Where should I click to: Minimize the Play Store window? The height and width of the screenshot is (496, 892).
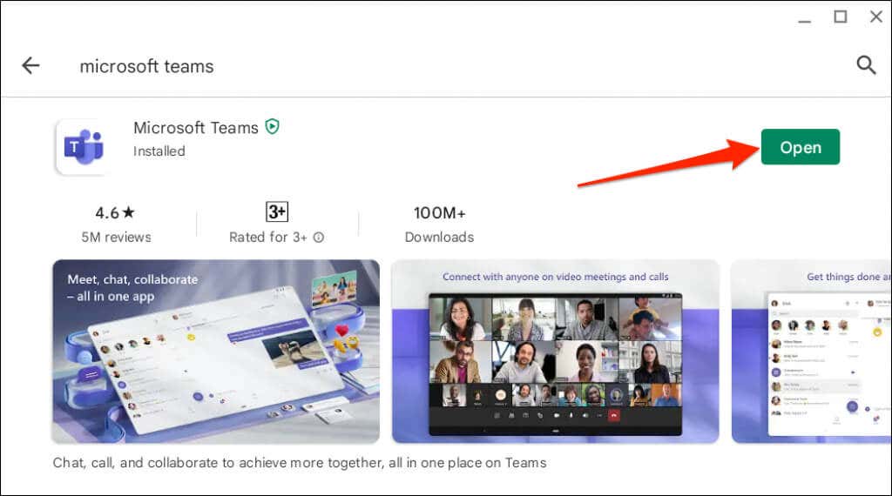tap(804, 21)
